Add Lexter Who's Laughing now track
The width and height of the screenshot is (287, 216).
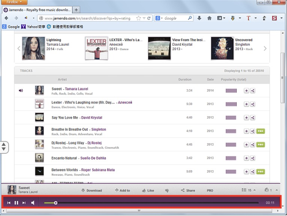pos(247,104)
